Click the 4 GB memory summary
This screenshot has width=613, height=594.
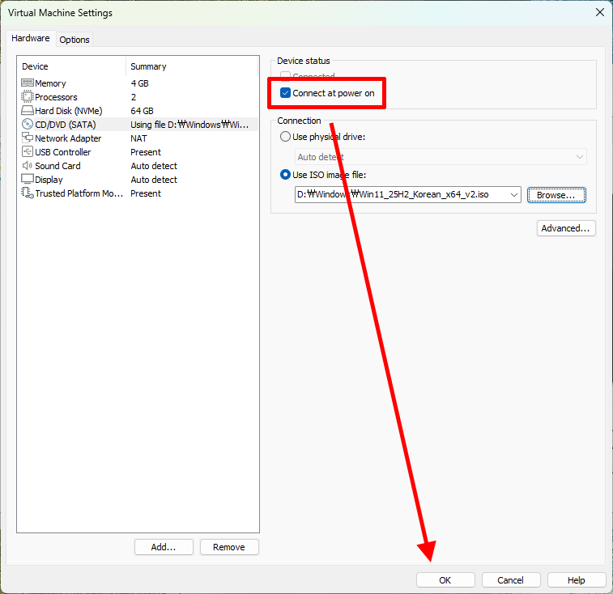point(139,83)
